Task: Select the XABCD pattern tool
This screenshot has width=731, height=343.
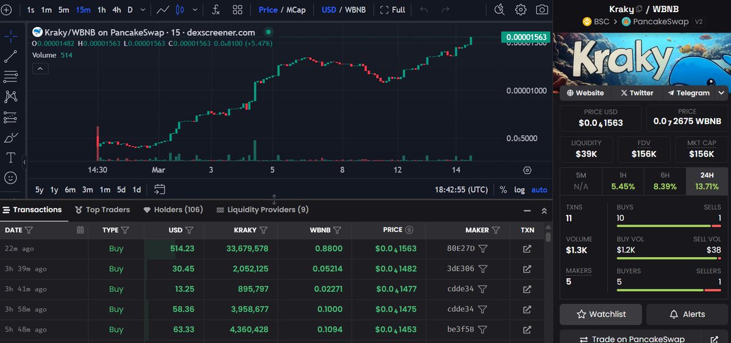Action: pyautogui.click(x=10, y=96)
